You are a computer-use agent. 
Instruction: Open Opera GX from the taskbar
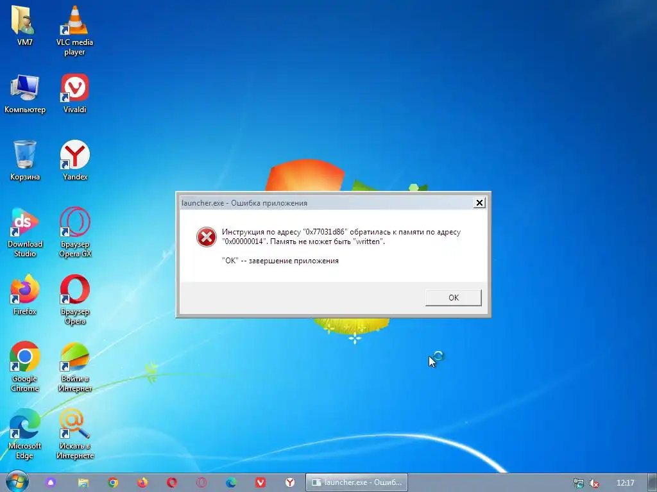[201, 482]
